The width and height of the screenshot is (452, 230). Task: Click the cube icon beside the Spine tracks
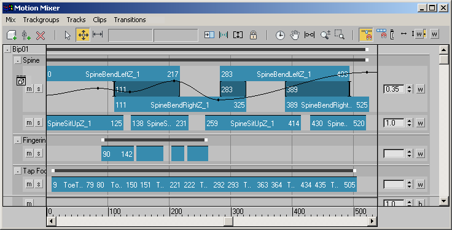pos(21,81)
